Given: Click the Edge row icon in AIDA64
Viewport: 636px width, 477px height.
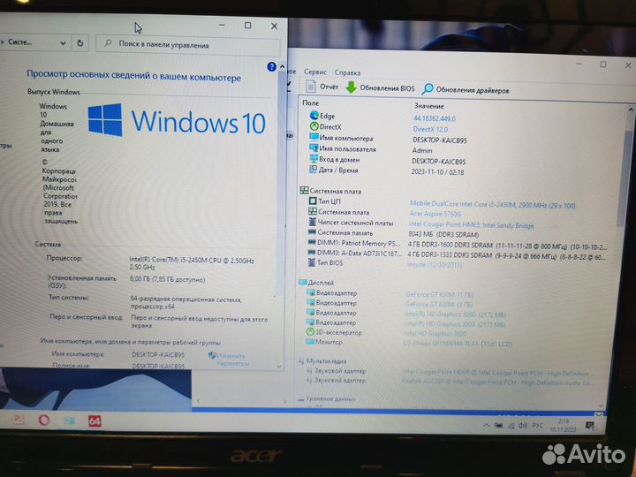Looking at the screenshot, I should (314, 116).
